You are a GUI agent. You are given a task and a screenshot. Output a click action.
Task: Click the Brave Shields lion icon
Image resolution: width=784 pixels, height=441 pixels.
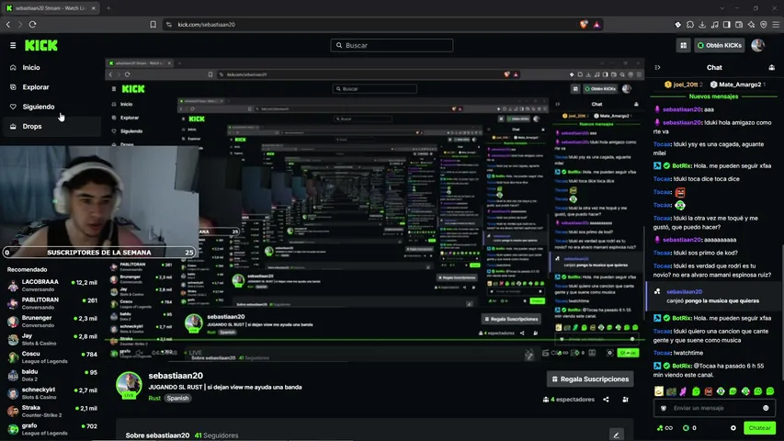(584, 25)
